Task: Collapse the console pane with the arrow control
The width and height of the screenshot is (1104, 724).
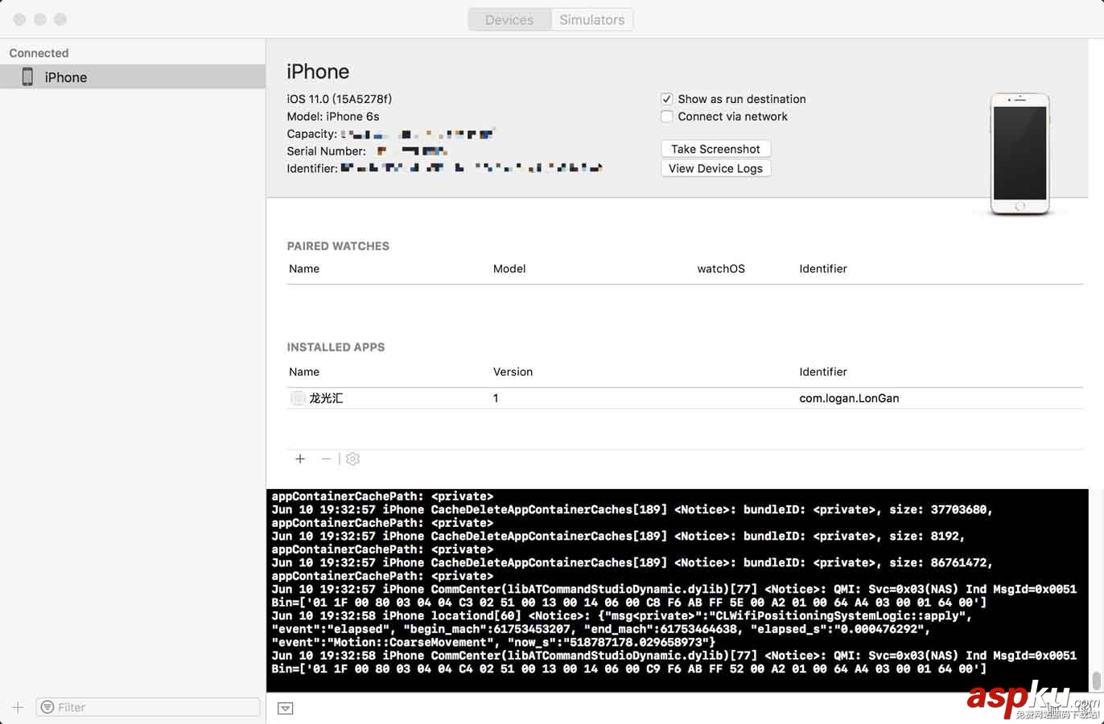Action: click(285, 709)
